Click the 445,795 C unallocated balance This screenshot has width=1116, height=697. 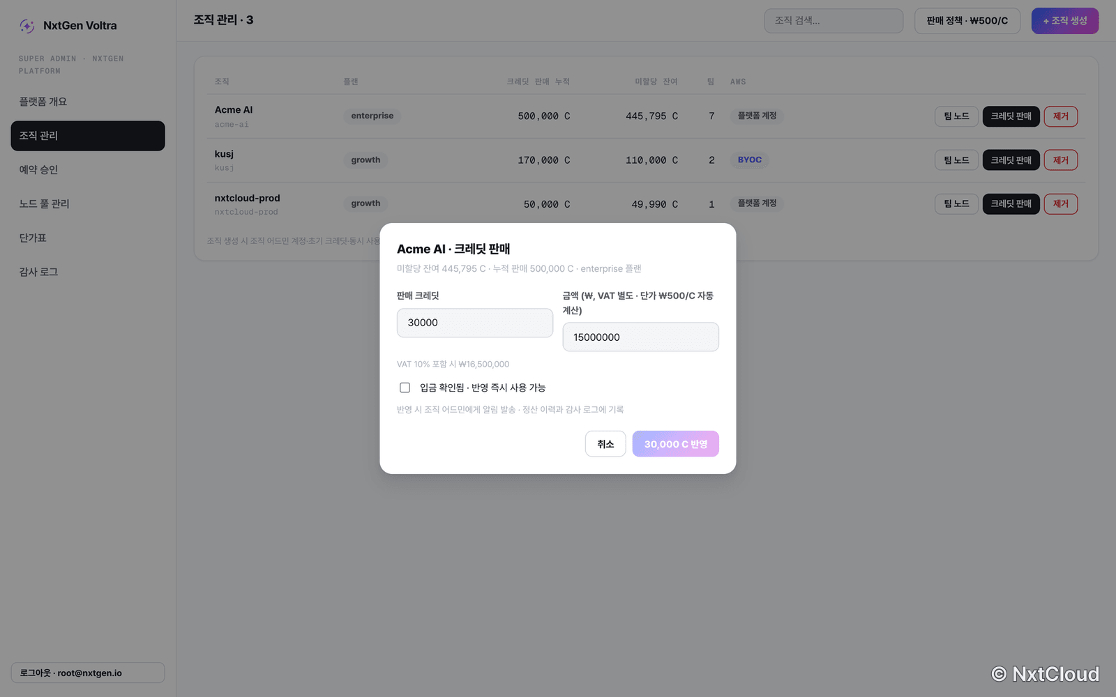coord(651,116)
